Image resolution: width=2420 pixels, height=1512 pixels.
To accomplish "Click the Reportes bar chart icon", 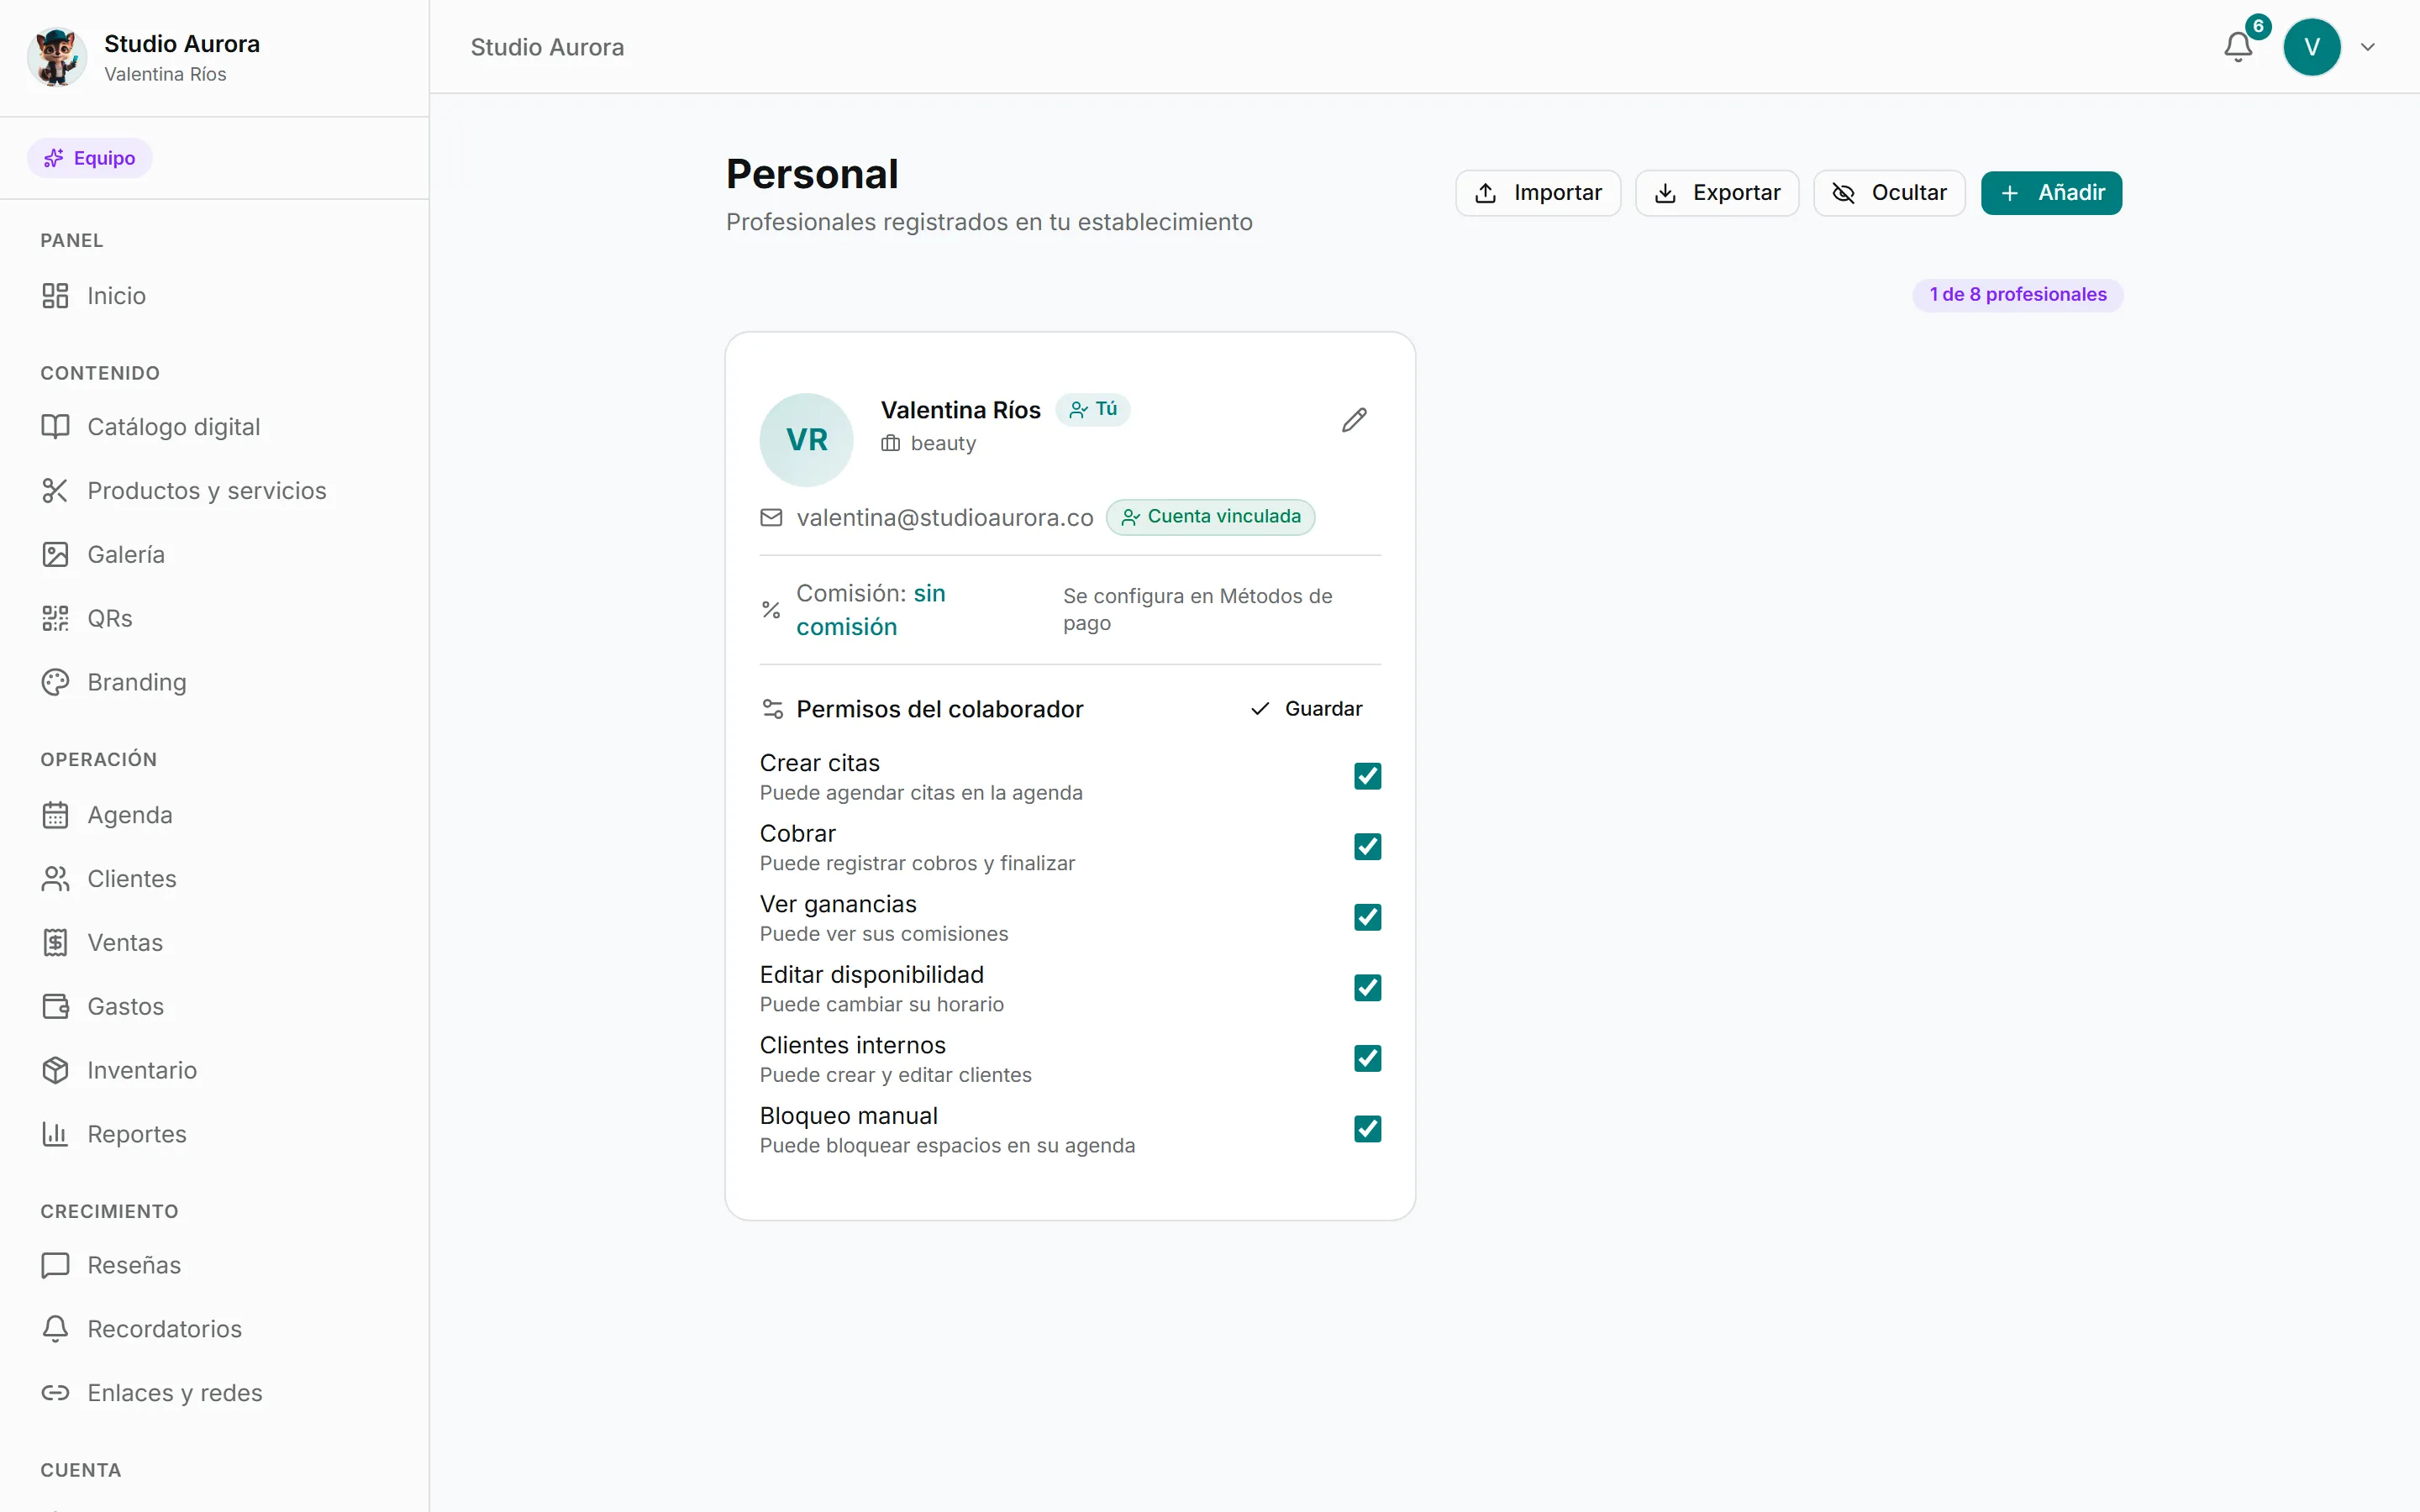I will click(x=55, y=1134).
